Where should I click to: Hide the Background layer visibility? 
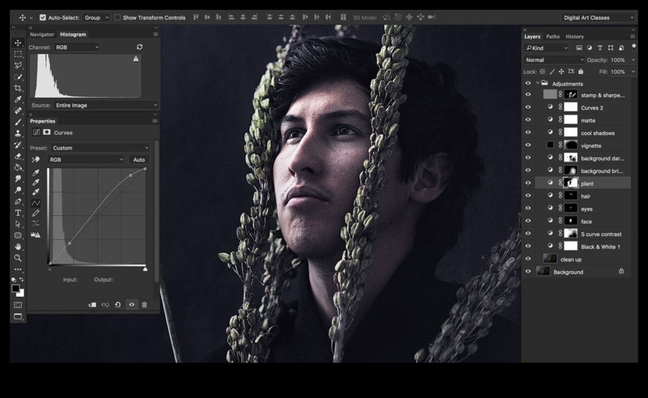click(x=528, y=272)
